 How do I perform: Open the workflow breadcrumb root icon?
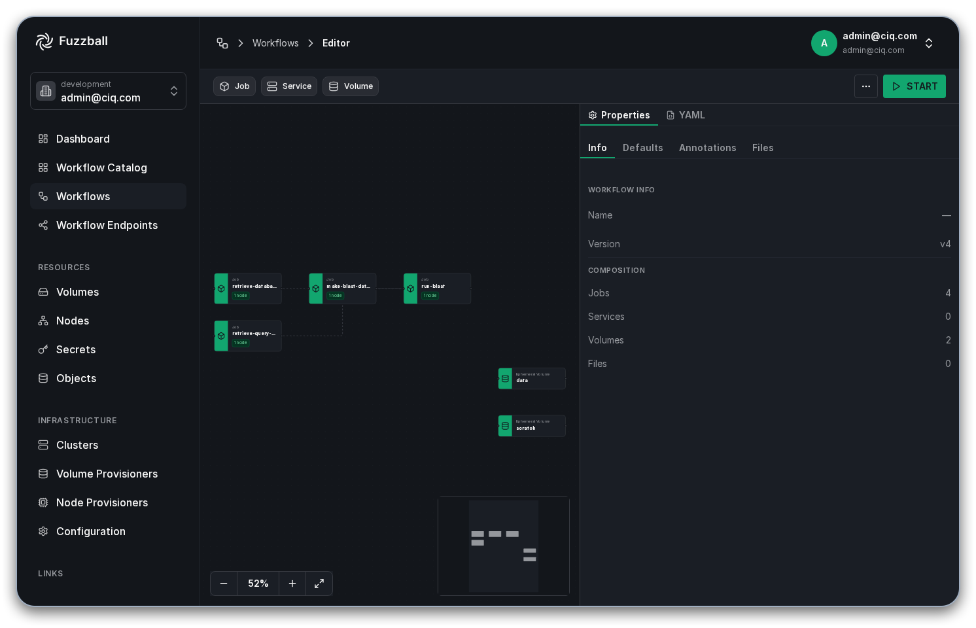click(x=222, y=43)
